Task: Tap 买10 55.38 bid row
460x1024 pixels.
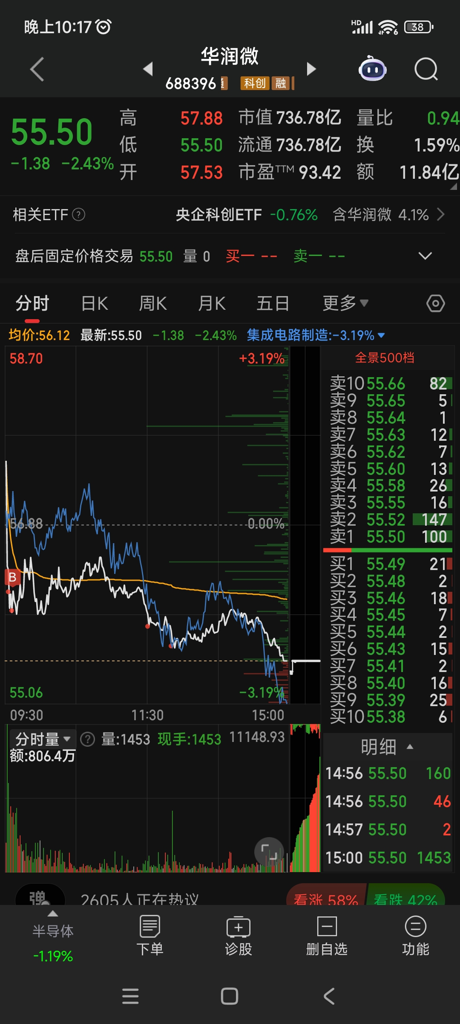Action: click(x=388, y=717)
